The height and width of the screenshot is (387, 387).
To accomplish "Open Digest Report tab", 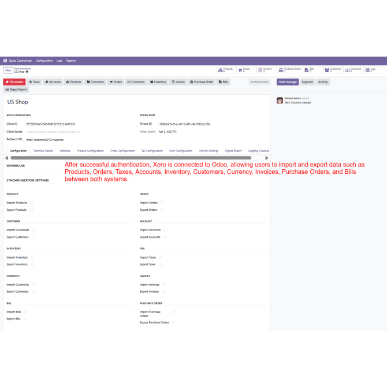I will 233,151.
